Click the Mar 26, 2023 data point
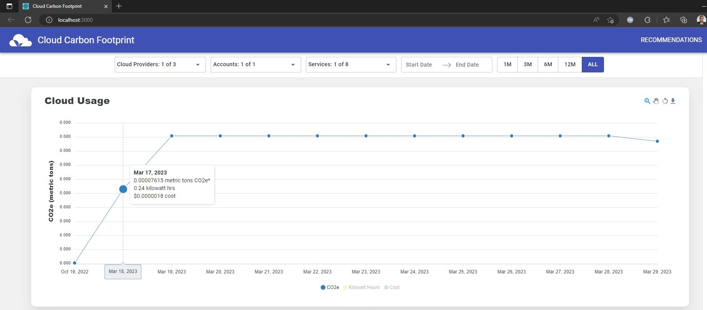The width and height of the screenshot is (707, 310). [512, 136]
